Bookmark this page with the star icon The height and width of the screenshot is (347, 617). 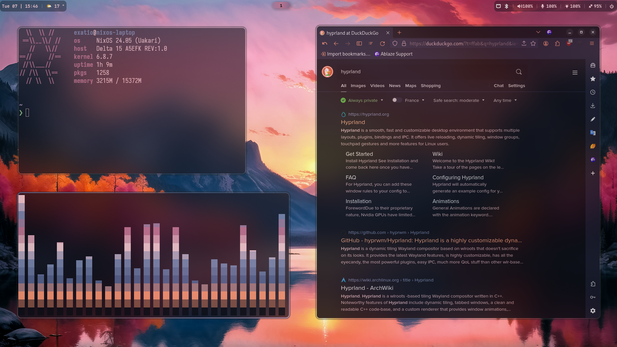click(533, 44)
